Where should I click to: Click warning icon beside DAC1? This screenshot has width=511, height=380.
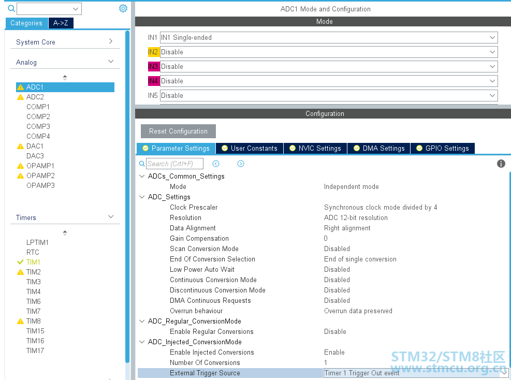coord(21,147)
